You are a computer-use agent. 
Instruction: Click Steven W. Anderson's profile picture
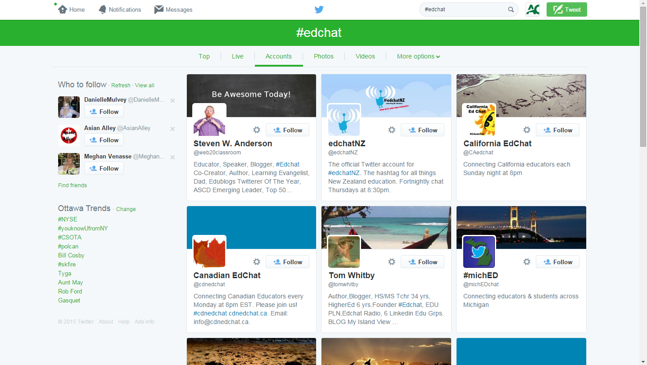coord(209,120)
